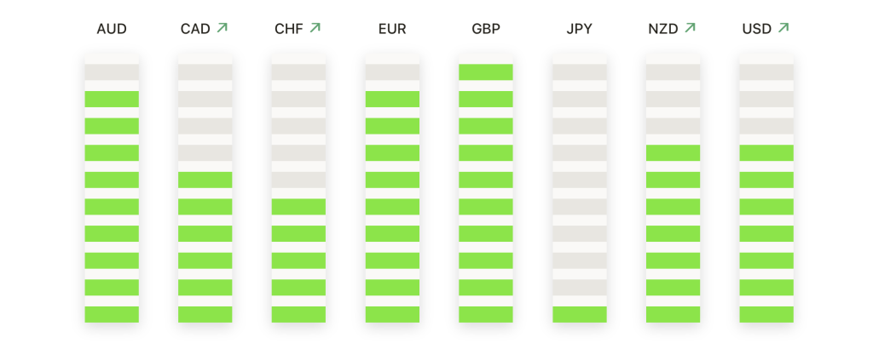Select the CHF currency label
Screen dimensions: 873x349
click(289, 29)
